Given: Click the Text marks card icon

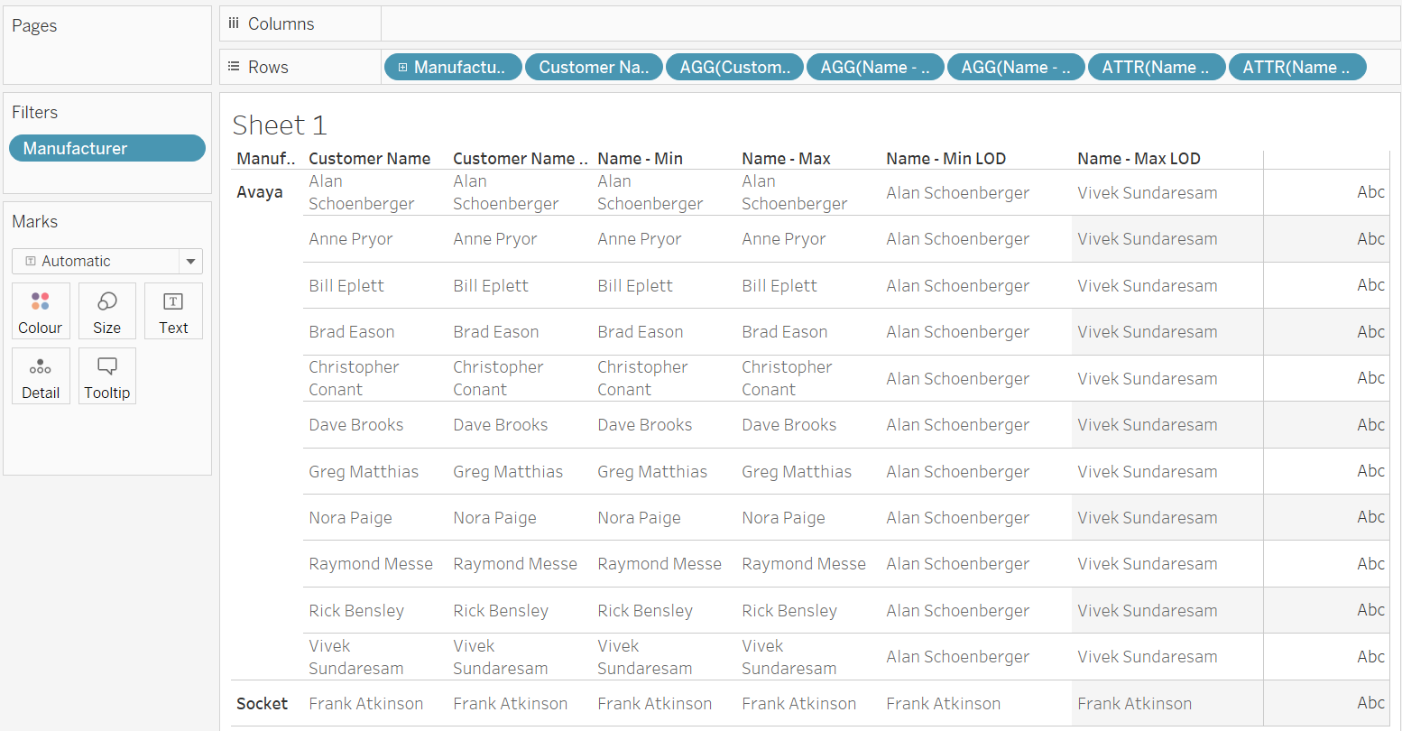Looking at the screenshot, I should [x=173, y=301].
